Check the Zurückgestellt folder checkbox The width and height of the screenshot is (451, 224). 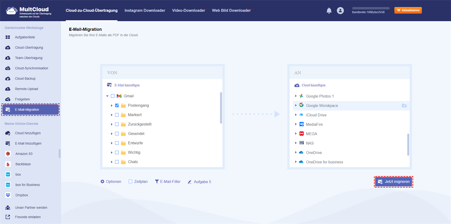[117, 124]
